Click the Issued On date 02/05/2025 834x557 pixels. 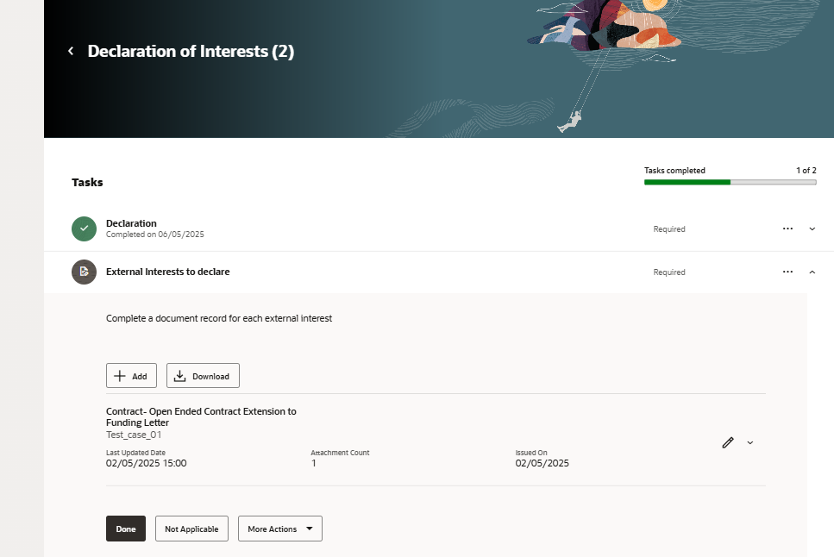[542, 463]
